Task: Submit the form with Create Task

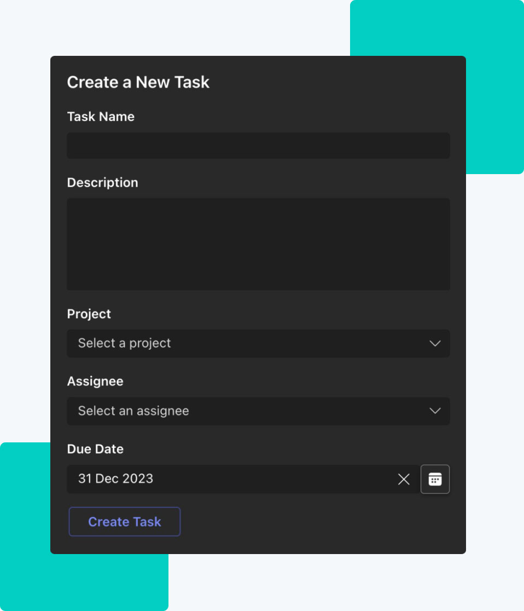Action: [x=125, y=521]
